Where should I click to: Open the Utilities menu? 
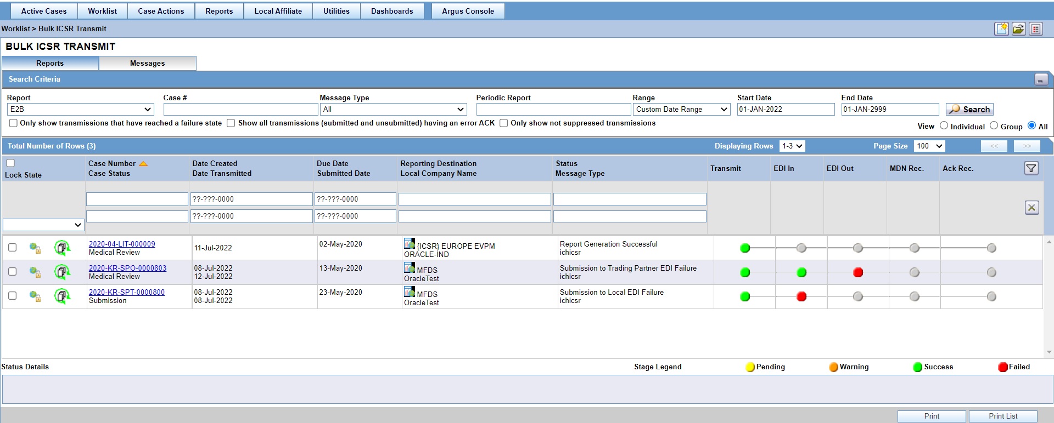coord(337,11)
